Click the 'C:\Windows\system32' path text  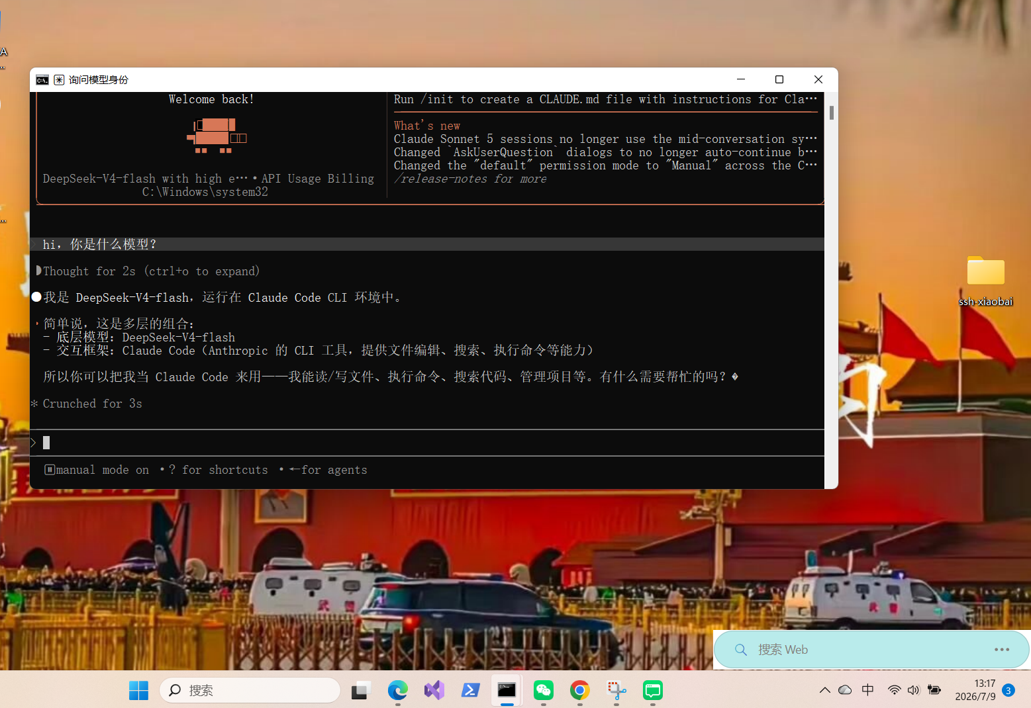tap(205, 192)
